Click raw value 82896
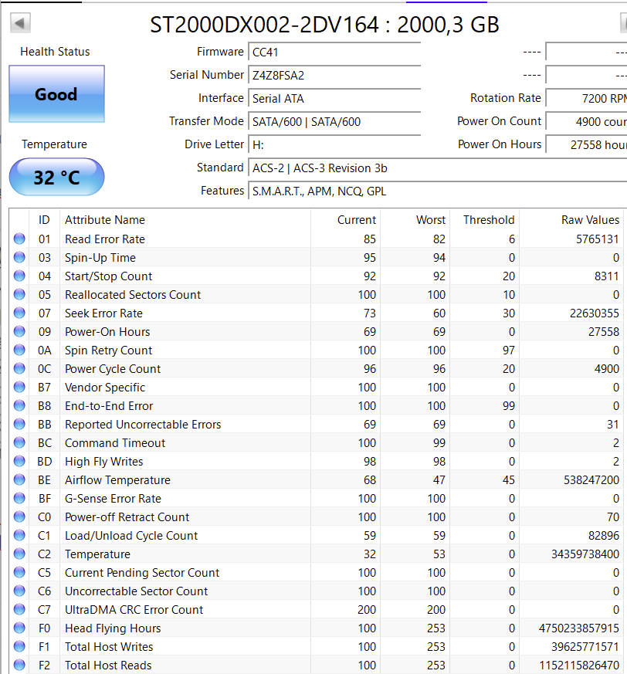 click(x=604, y=535)
